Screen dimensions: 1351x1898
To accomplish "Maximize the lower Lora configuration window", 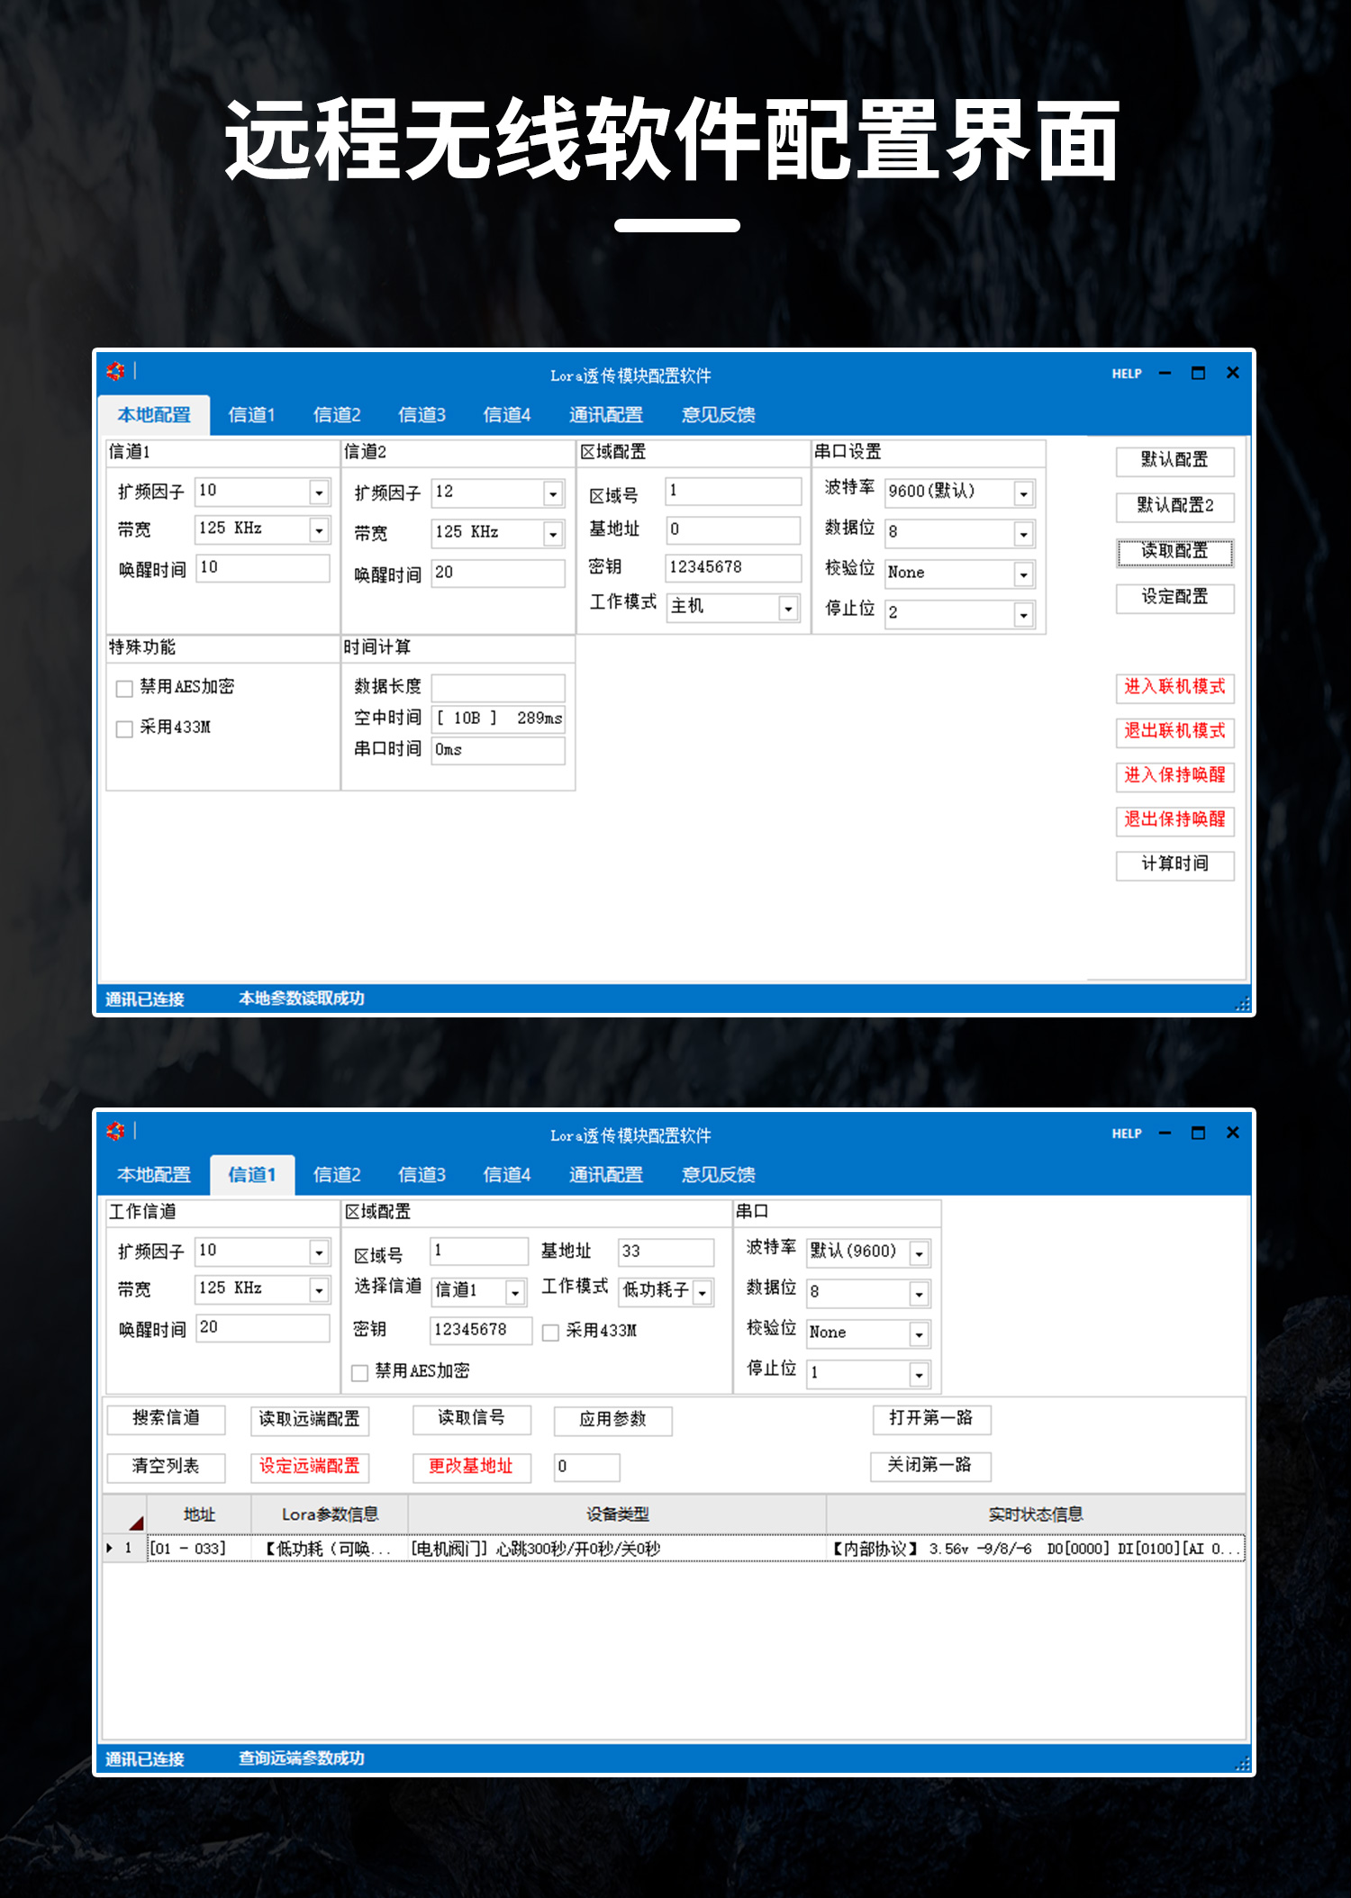I will [x=1198, y=1133].
